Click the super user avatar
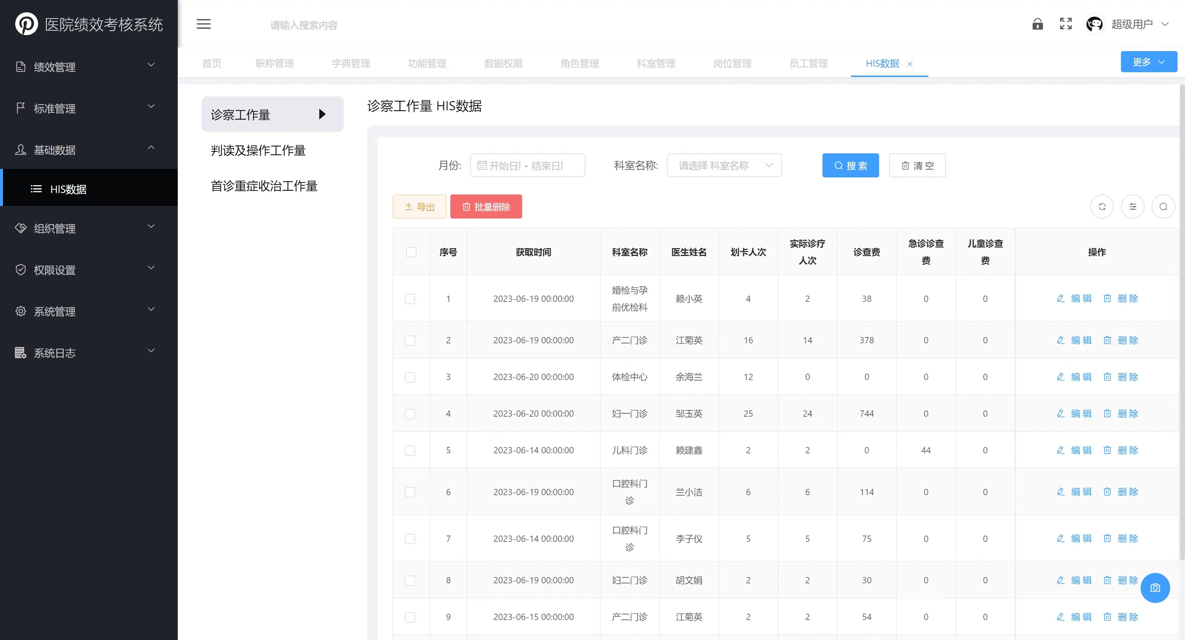 tap(1094, 24)
